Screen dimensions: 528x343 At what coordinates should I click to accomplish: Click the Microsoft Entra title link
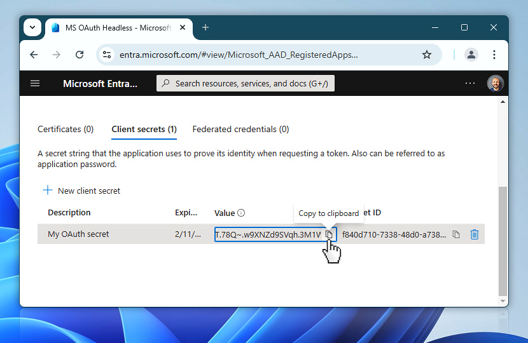100,84
